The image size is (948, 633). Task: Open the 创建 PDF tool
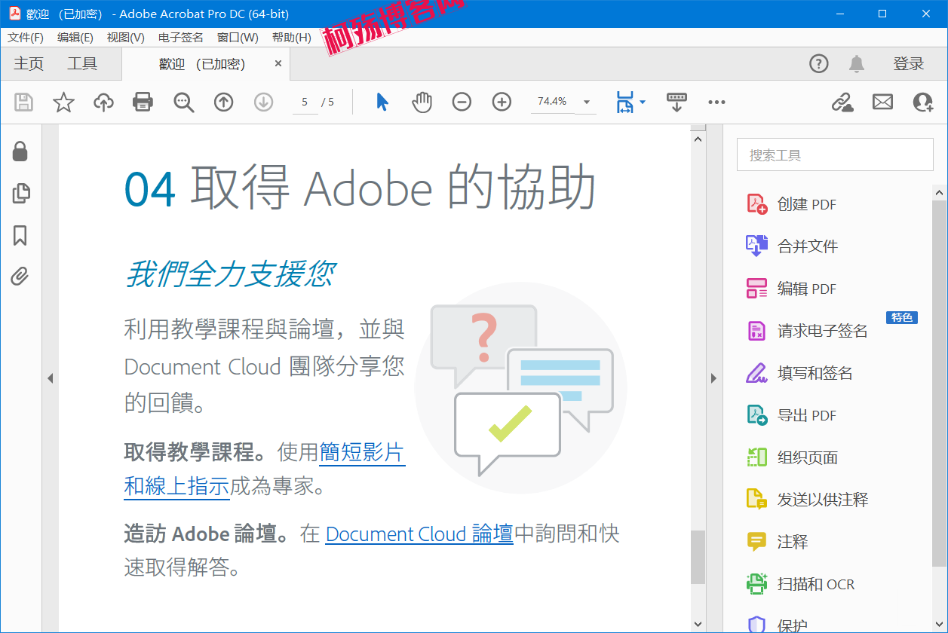[792, 204]
